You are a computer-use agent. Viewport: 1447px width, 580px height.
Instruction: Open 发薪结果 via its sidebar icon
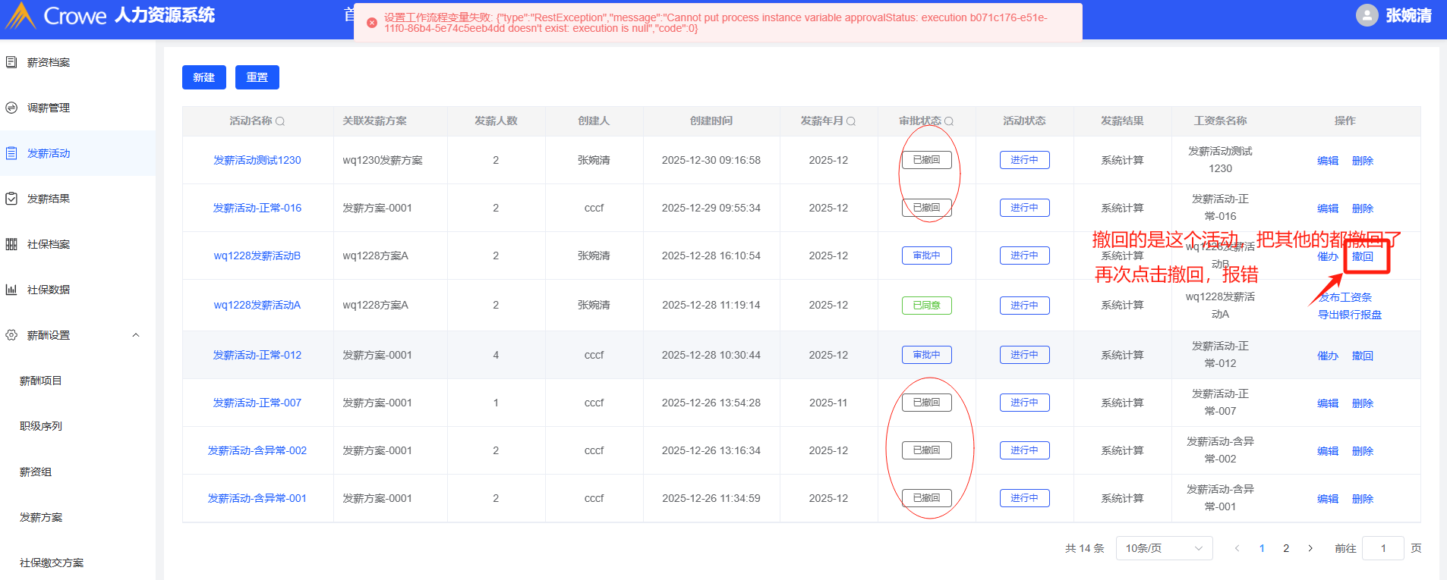(x=11, y=199)
